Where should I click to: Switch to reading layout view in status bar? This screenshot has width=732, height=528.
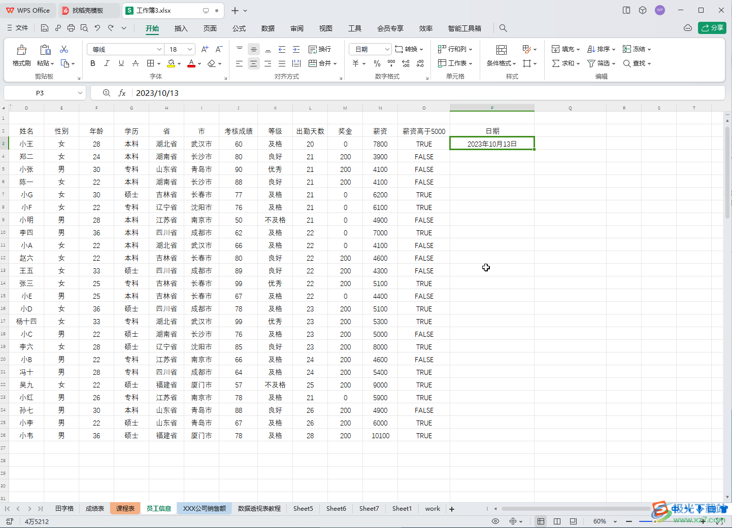[x=573, y=521]
